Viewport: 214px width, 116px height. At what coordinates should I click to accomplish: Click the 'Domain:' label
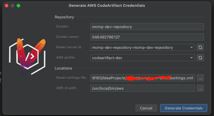tap(62, 26)
